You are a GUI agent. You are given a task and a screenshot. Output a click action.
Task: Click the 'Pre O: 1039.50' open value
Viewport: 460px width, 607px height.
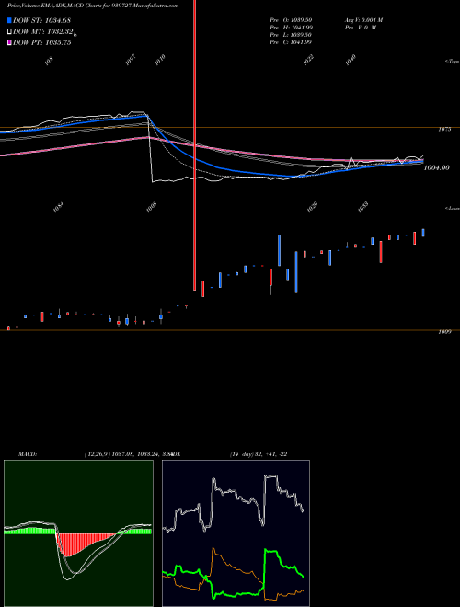click(x=291, y=20)
